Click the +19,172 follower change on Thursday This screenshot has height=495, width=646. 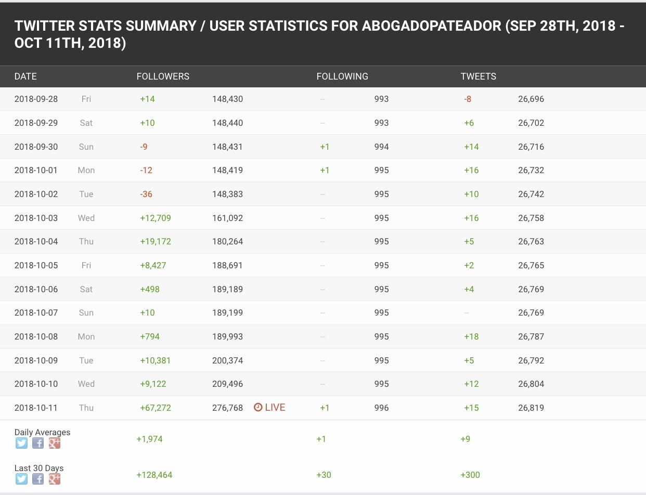[x=156, y=241]
